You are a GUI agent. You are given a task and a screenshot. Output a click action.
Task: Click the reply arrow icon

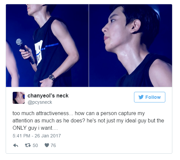[x=16, y=145]
